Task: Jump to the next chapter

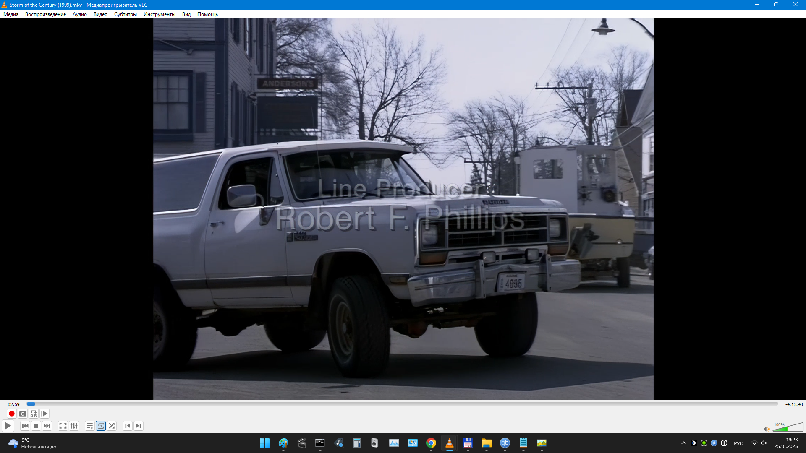Action: 139,426
